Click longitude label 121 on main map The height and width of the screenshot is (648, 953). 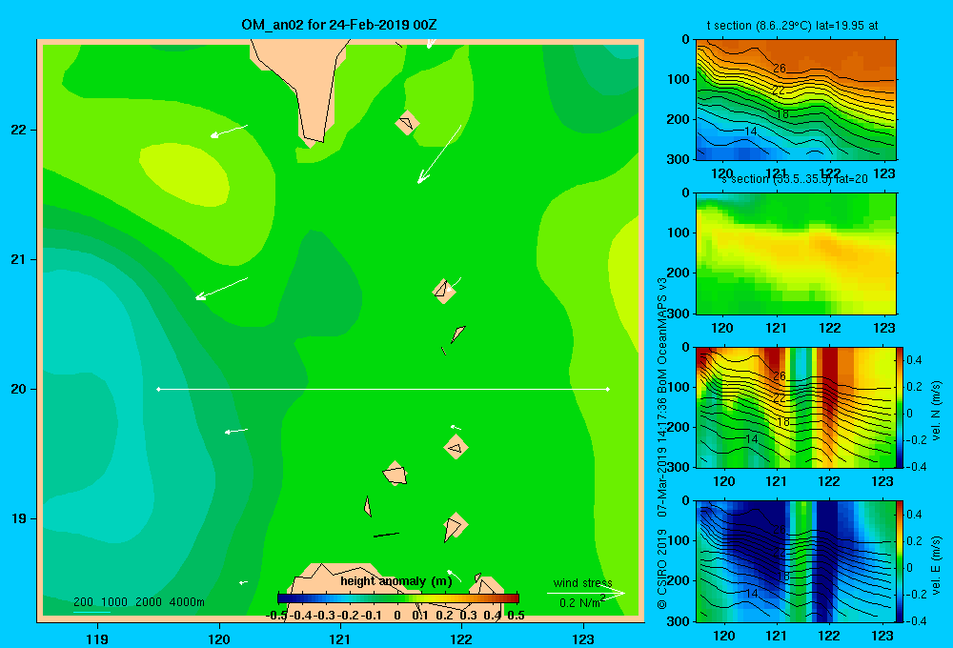click(340, 638)
